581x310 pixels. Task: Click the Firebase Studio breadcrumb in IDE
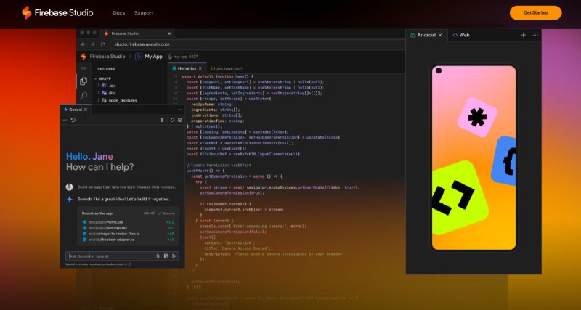click(103, 57)
